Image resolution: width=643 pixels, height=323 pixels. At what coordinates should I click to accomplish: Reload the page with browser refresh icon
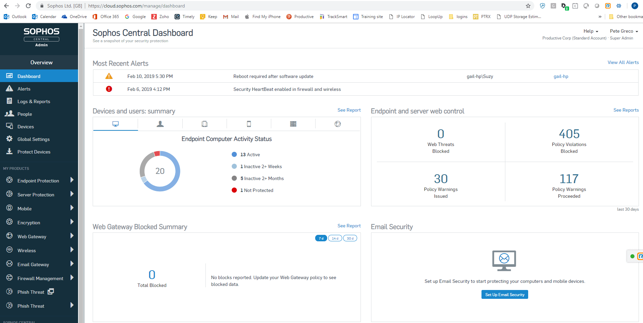tap(29, 6)
